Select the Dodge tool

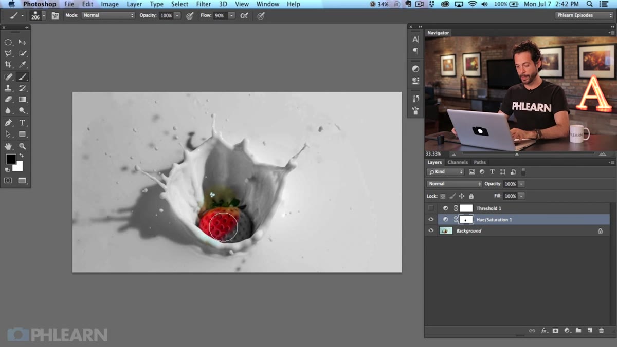pyautogui.click(x=23, y=111)
